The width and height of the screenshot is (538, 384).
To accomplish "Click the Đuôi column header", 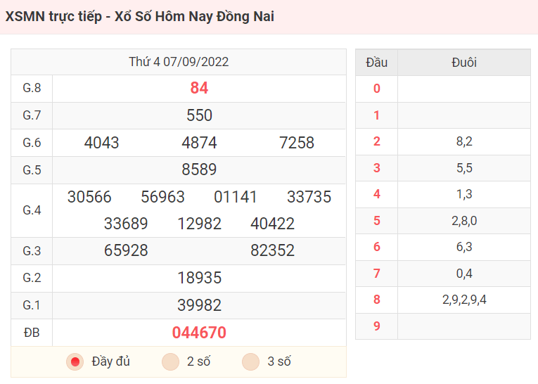I will [464, 63].
